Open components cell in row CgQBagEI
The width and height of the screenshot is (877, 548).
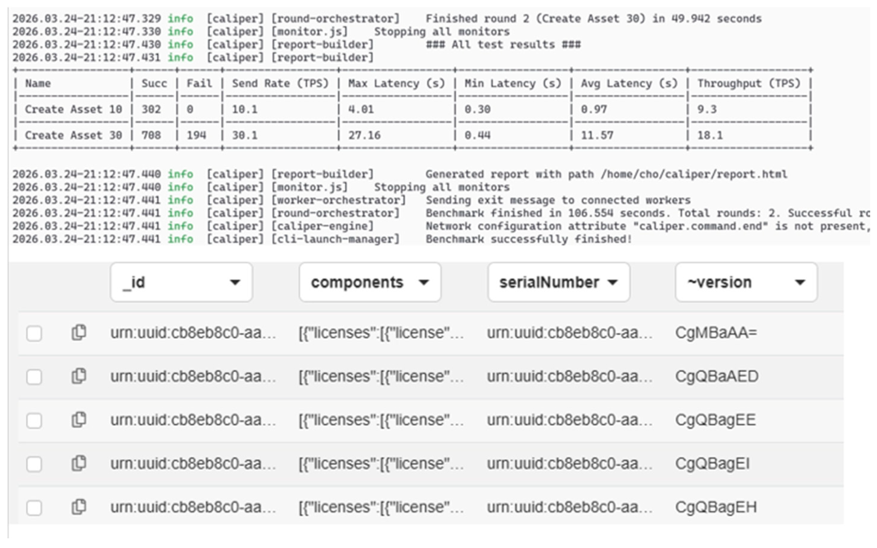(x=381, y=464)
